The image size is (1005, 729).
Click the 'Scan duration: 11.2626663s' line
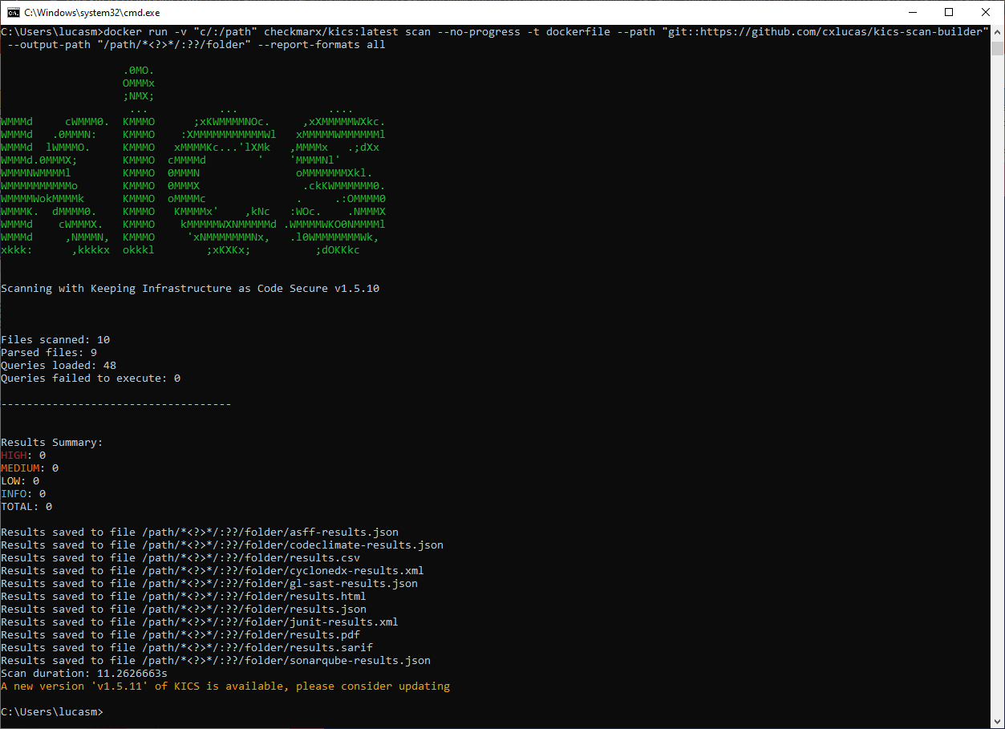tap(84, 674)
